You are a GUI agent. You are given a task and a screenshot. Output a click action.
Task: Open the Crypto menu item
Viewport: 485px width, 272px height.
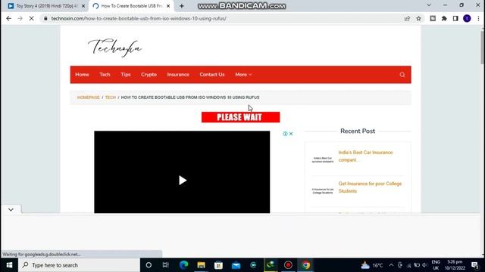coord(149,75)
